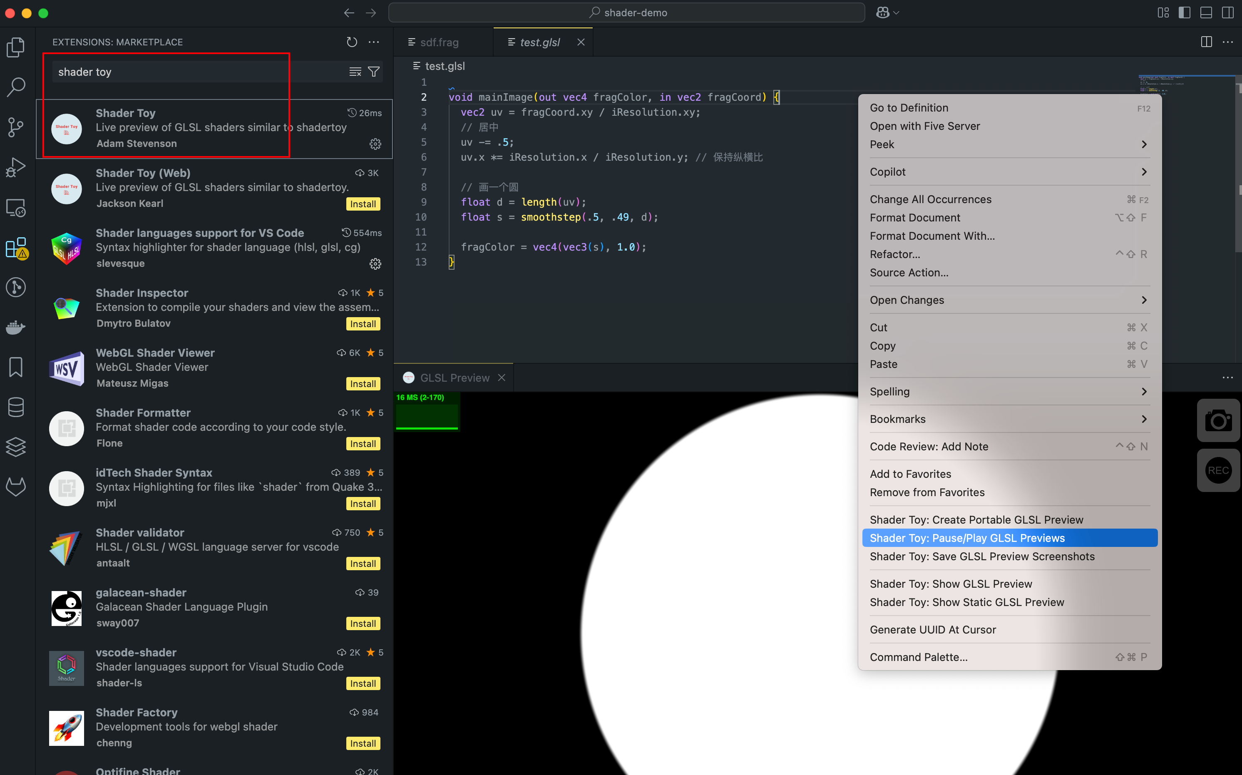Click the shader-demo command center search
Screen dimensions: 1242x775
(x=626, y=13)
